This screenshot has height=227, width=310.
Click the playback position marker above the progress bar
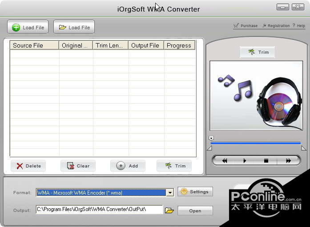pyautogui.click(x=211, y=138)
